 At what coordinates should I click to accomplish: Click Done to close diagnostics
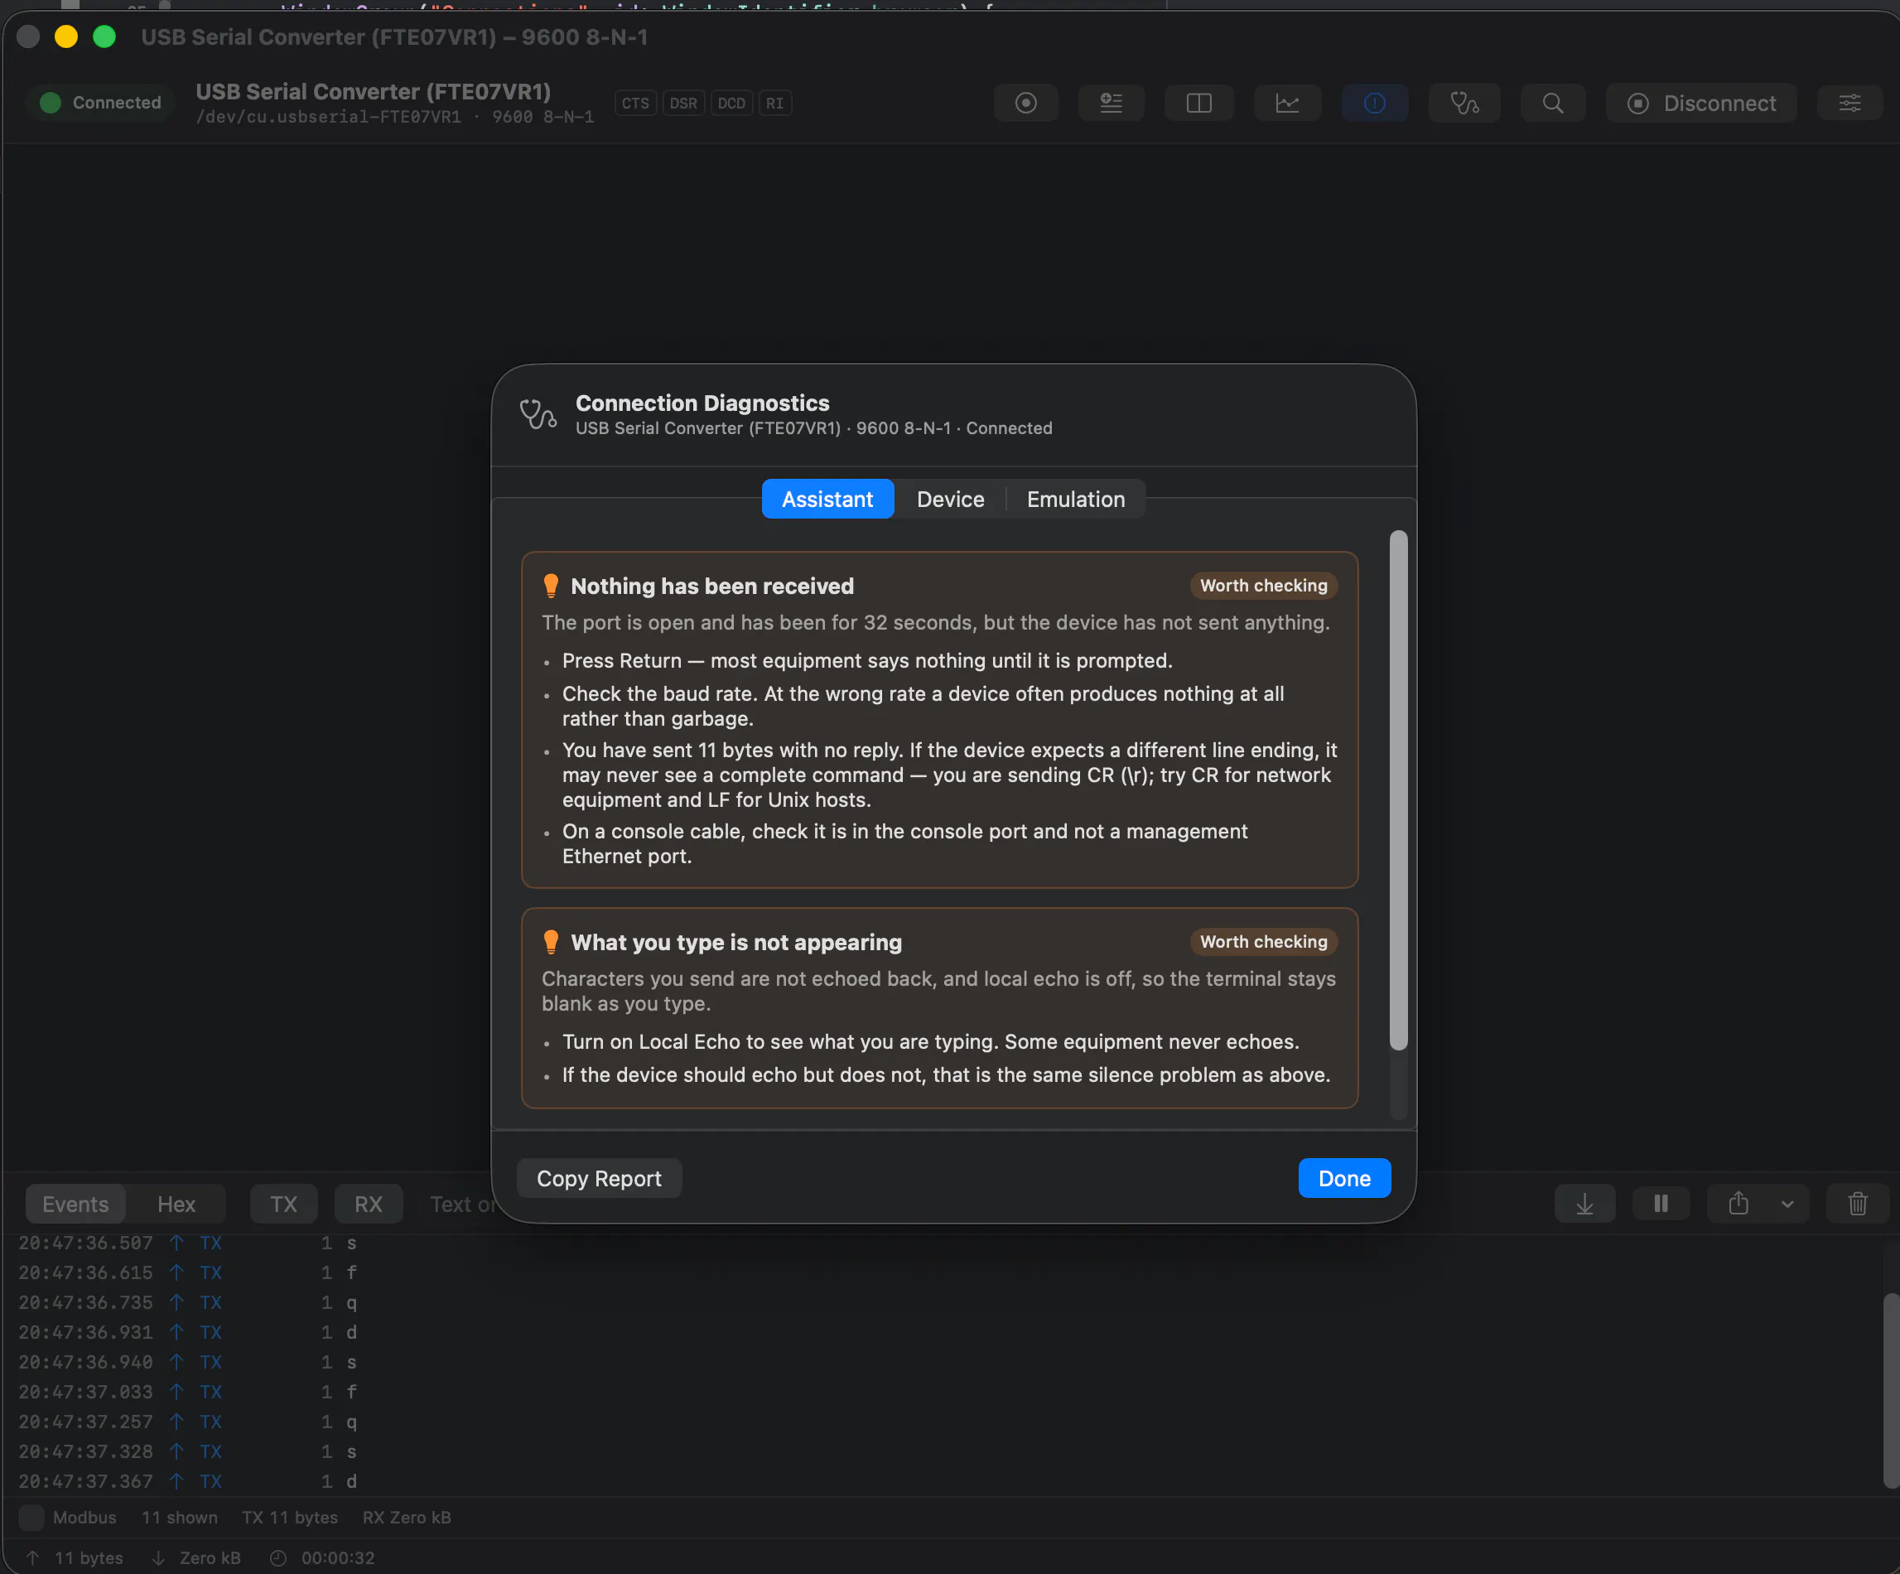click(x=1344, y=1179)
